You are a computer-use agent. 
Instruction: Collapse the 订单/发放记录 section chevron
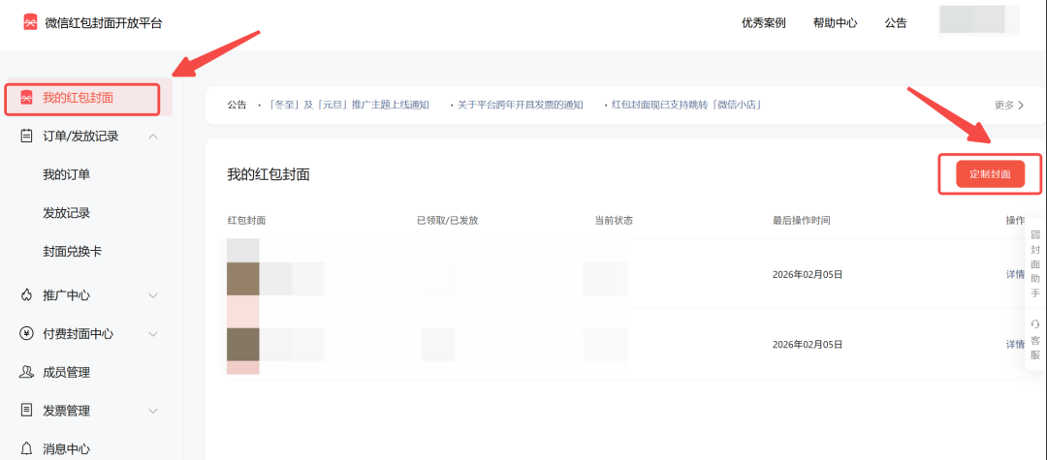[x=153, y=137]
